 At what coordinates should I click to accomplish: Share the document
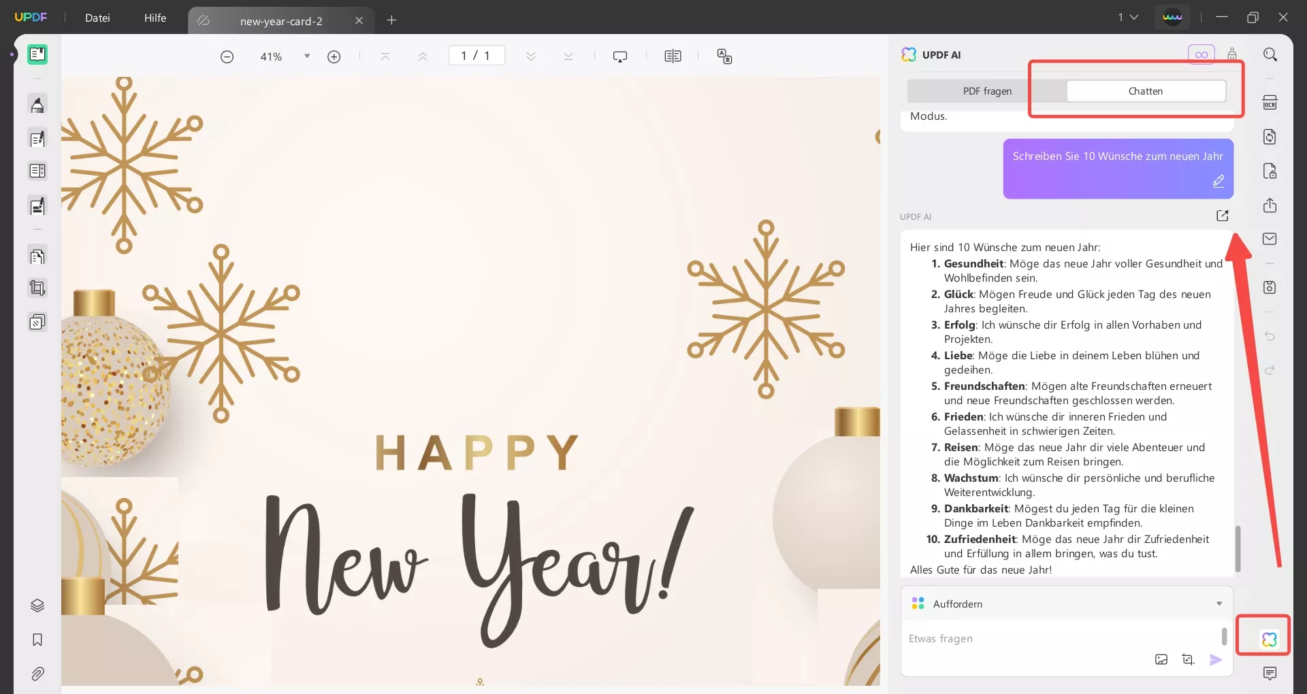pos(1270,205)
